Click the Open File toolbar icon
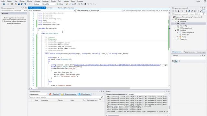Screen dimensions: 207x116 (16, 4)
